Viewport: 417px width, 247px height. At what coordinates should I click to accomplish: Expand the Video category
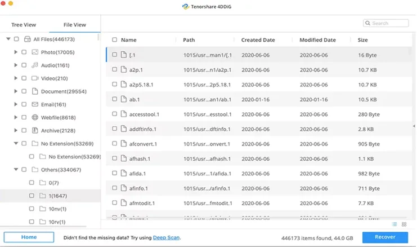pyautogui.click(x=16, y=78)
